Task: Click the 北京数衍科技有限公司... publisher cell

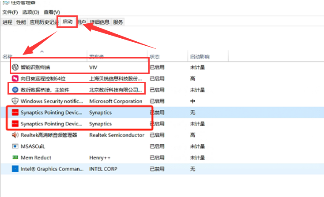Action: click(116, 90)
